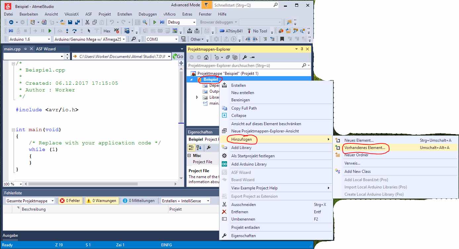The image size is (459, 249).
Task: Expand the Libraries tree node arrow
Action: coord(197,97)
